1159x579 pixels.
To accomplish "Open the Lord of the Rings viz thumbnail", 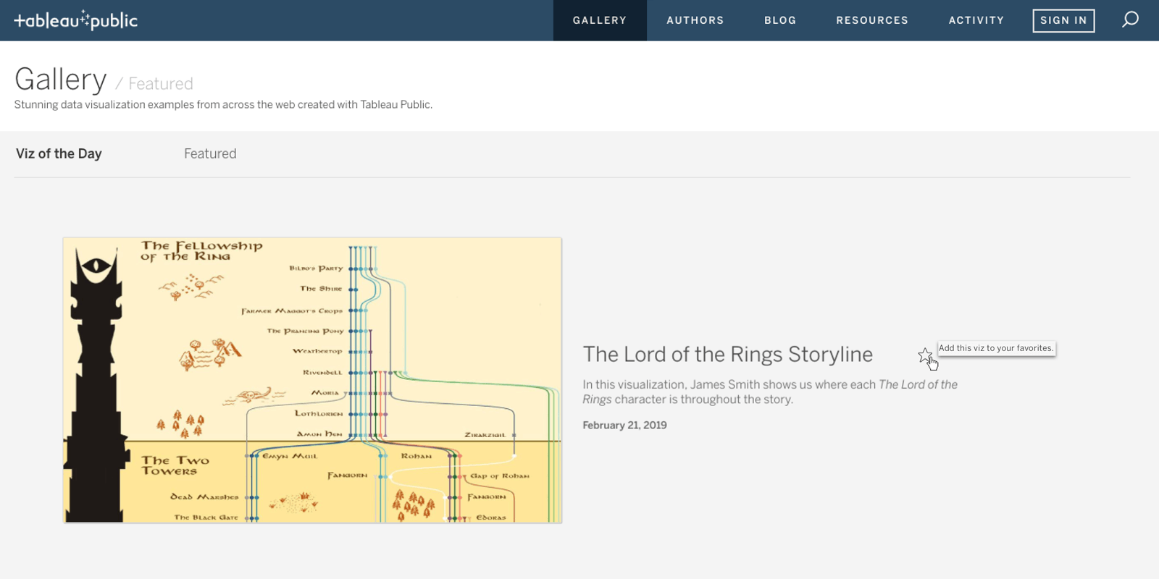I will tap(312, 380).
